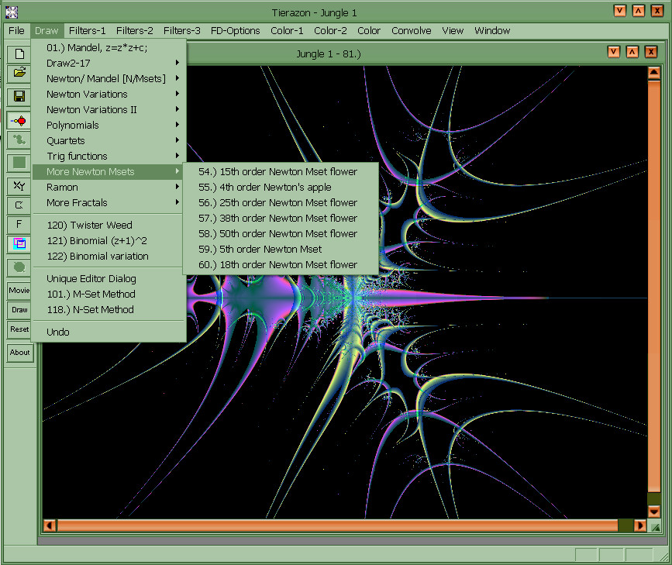Click the F toolbar button
The image size is (672, 565).
[x=19, y=224]
